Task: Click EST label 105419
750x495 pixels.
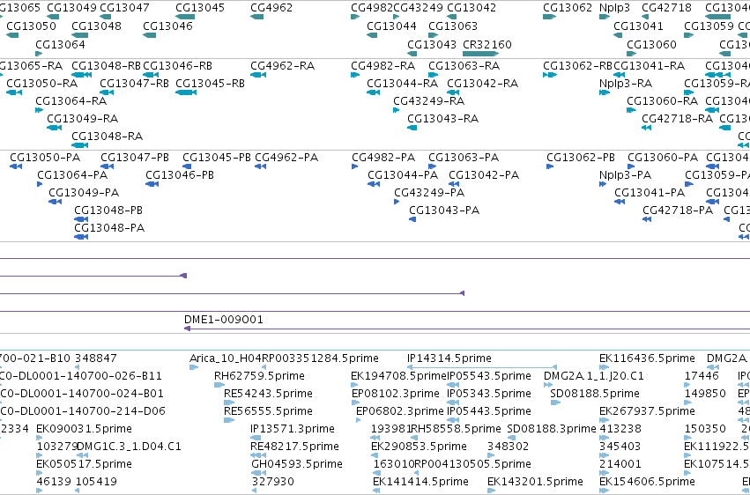Action: pos(96,482)
